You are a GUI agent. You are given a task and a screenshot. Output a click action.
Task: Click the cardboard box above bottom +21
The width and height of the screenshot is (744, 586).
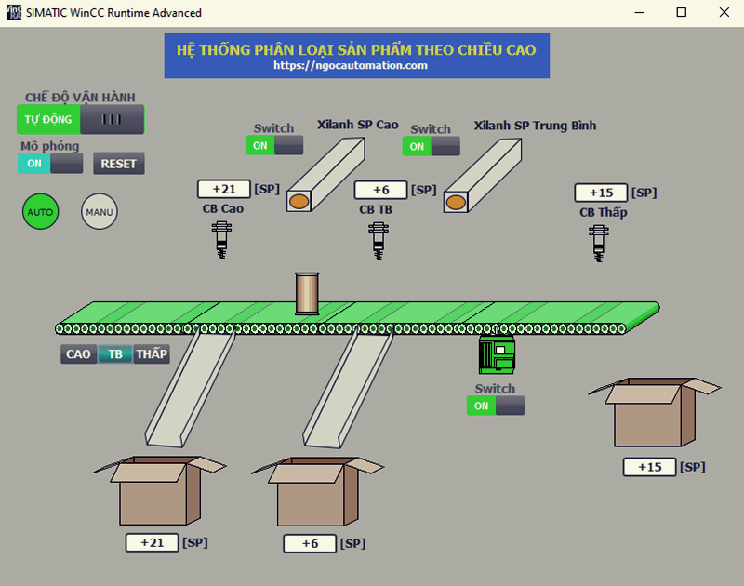pos(160,490)
